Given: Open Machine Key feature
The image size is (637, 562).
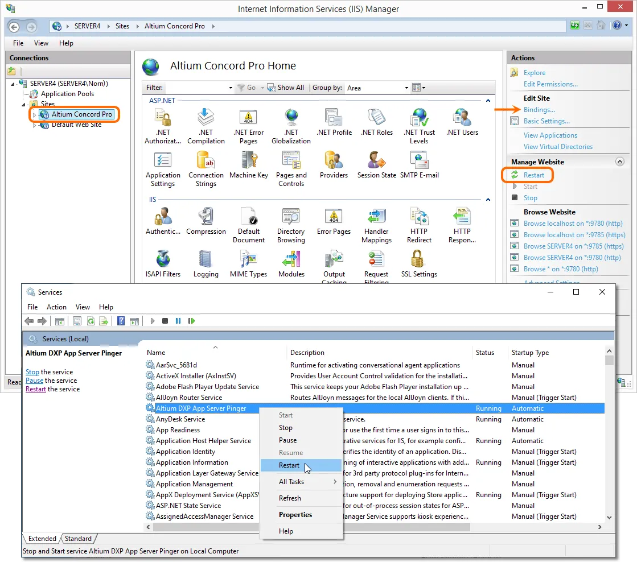Looking at the screenshot, I should (x=249, y=165).
